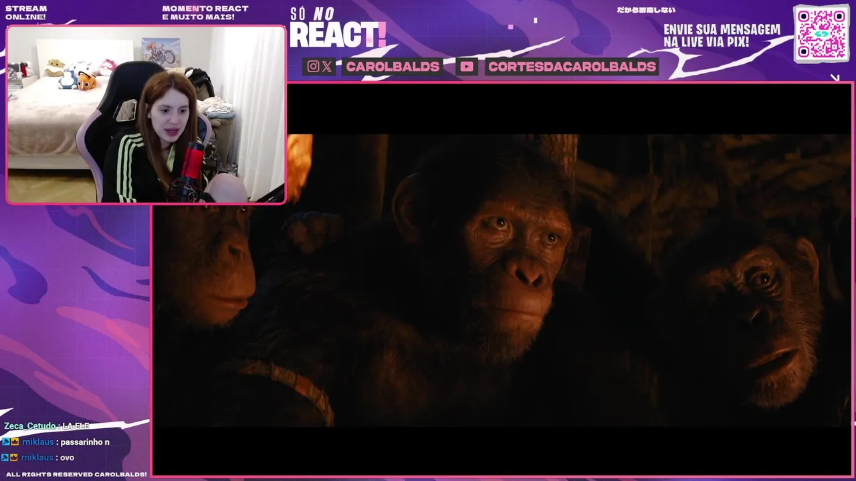Click the crown badge on 'ovo' message
Viewport: 856px width, 481px height.
pos(15,457)
